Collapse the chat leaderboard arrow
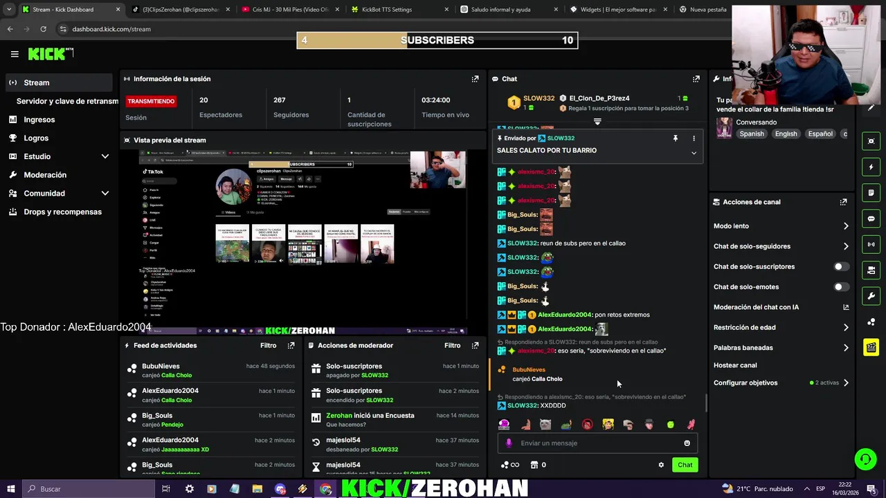Screen dimensions: 886x498 click(597, 122)
